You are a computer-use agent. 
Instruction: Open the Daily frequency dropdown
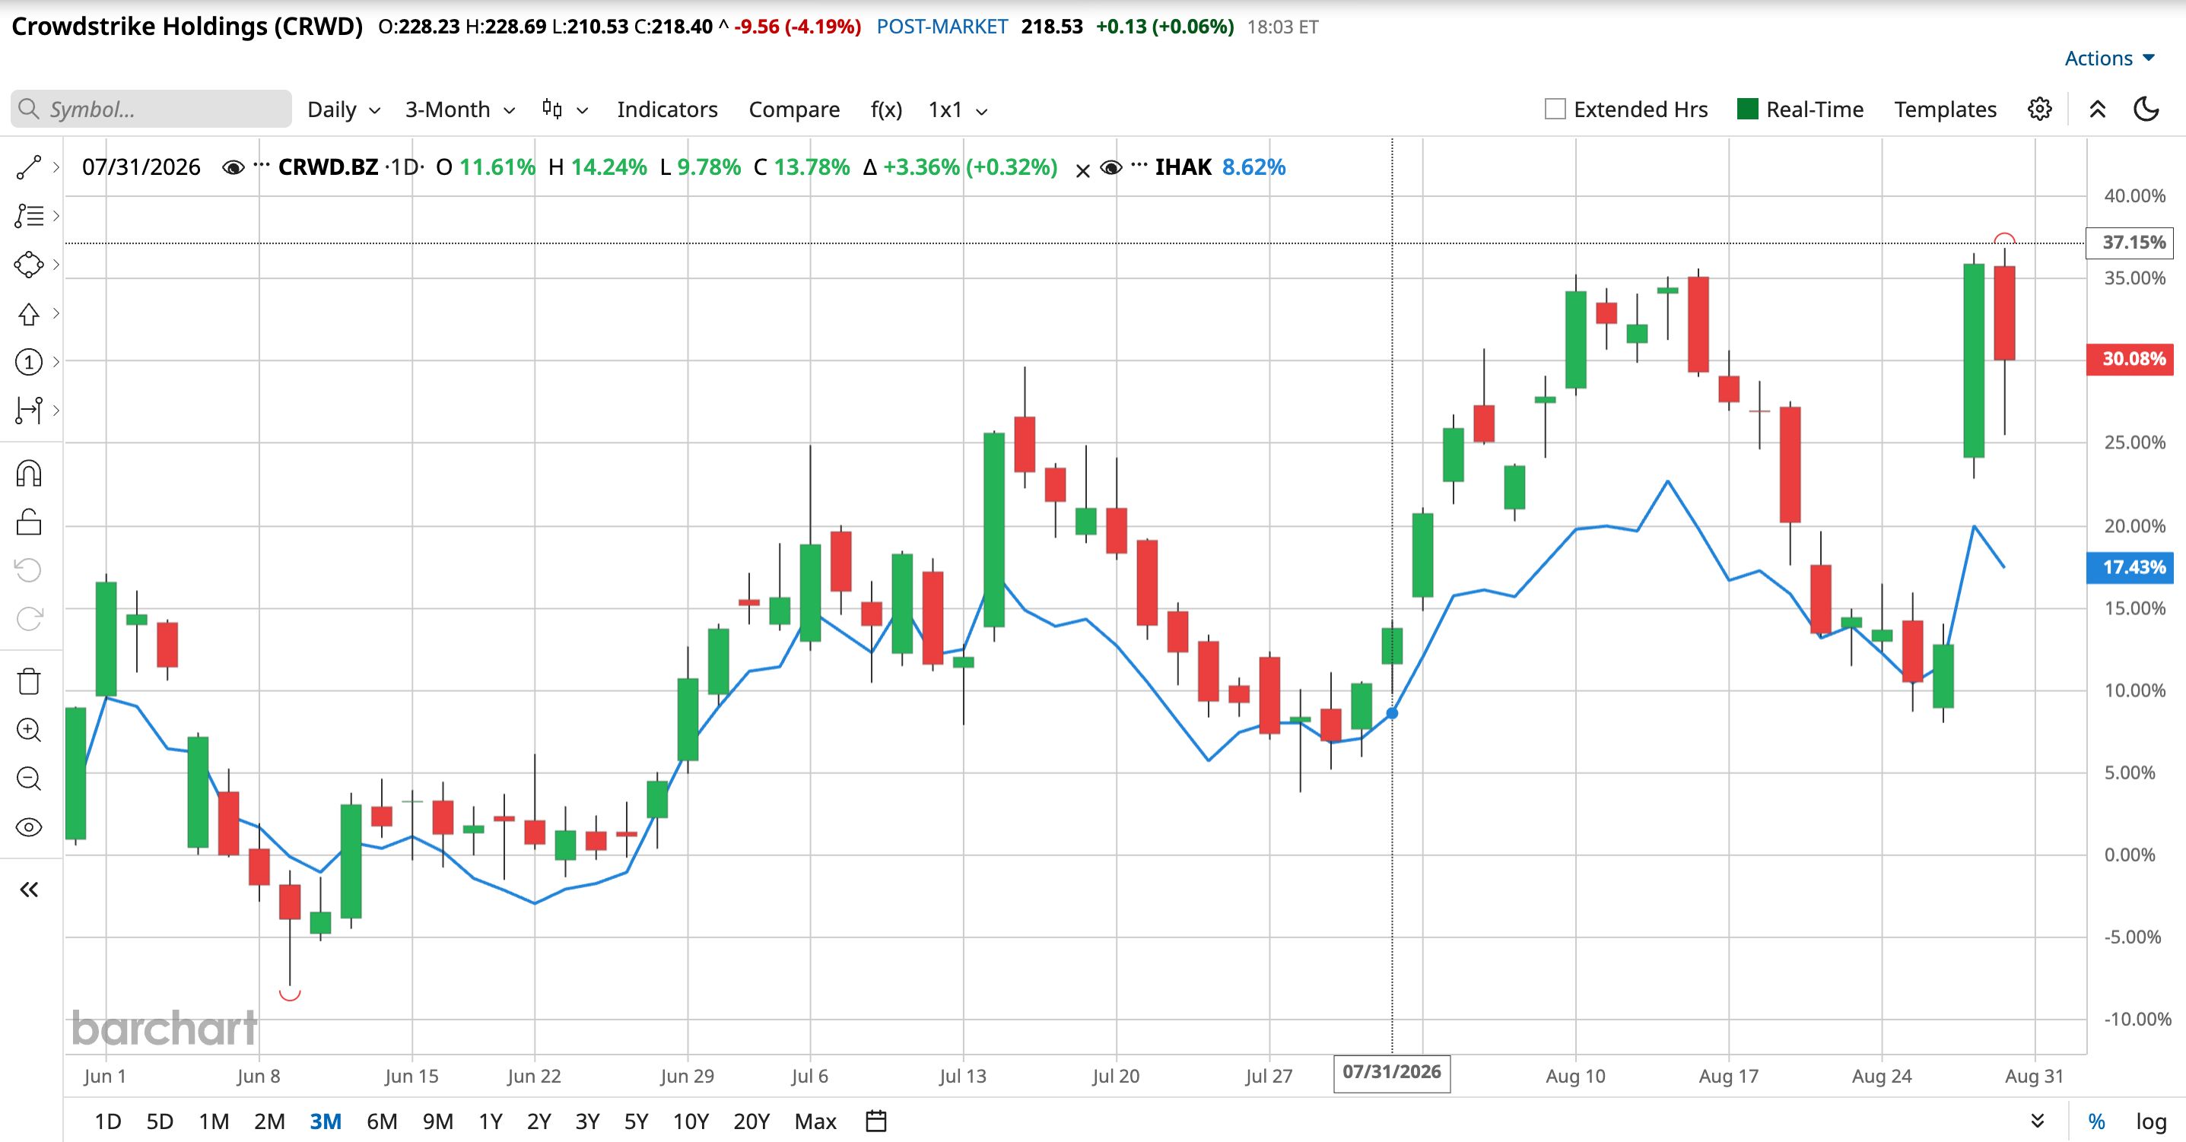click(x=344, y=109)
